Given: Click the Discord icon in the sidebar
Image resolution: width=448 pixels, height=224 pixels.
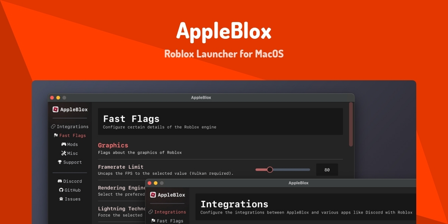Looking at the screenshot, I should point(60,181).
